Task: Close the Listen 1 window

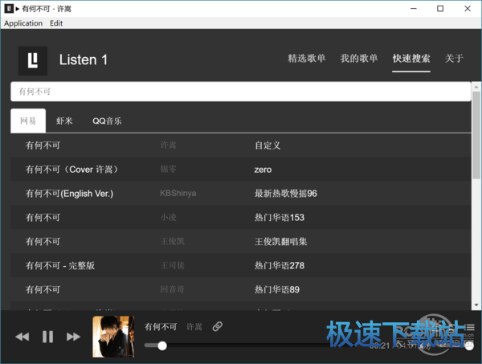Action: click(x=468, y=9)
